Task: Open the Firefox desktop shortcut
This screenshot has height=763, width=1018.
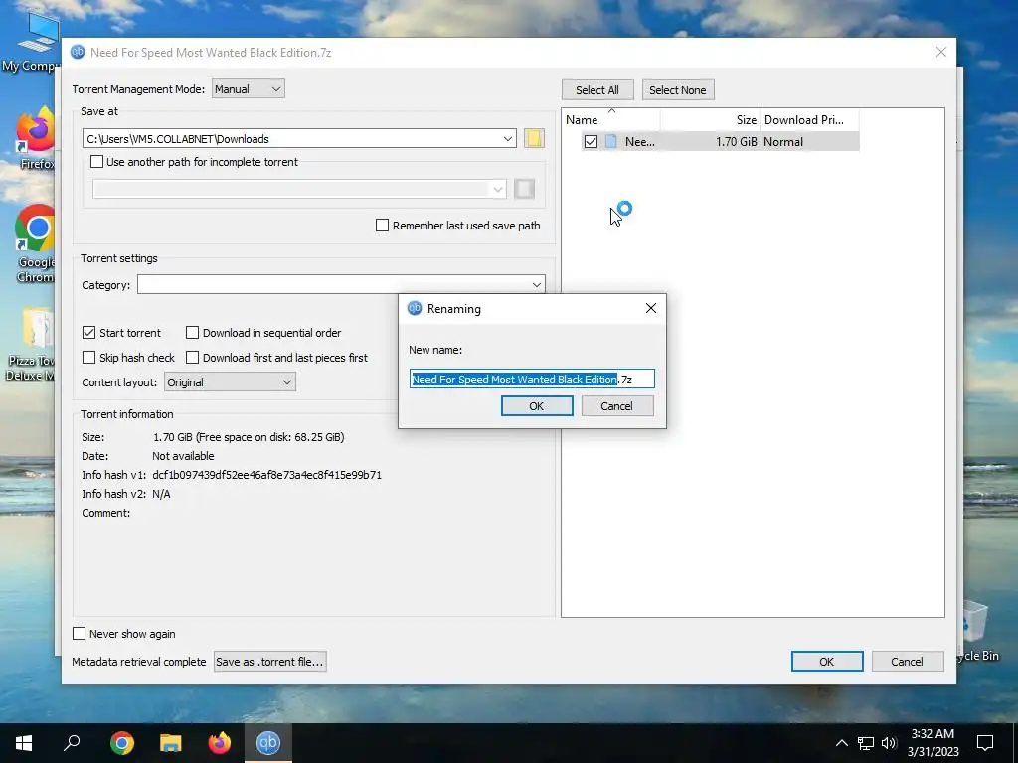Action: coord(34,139)
